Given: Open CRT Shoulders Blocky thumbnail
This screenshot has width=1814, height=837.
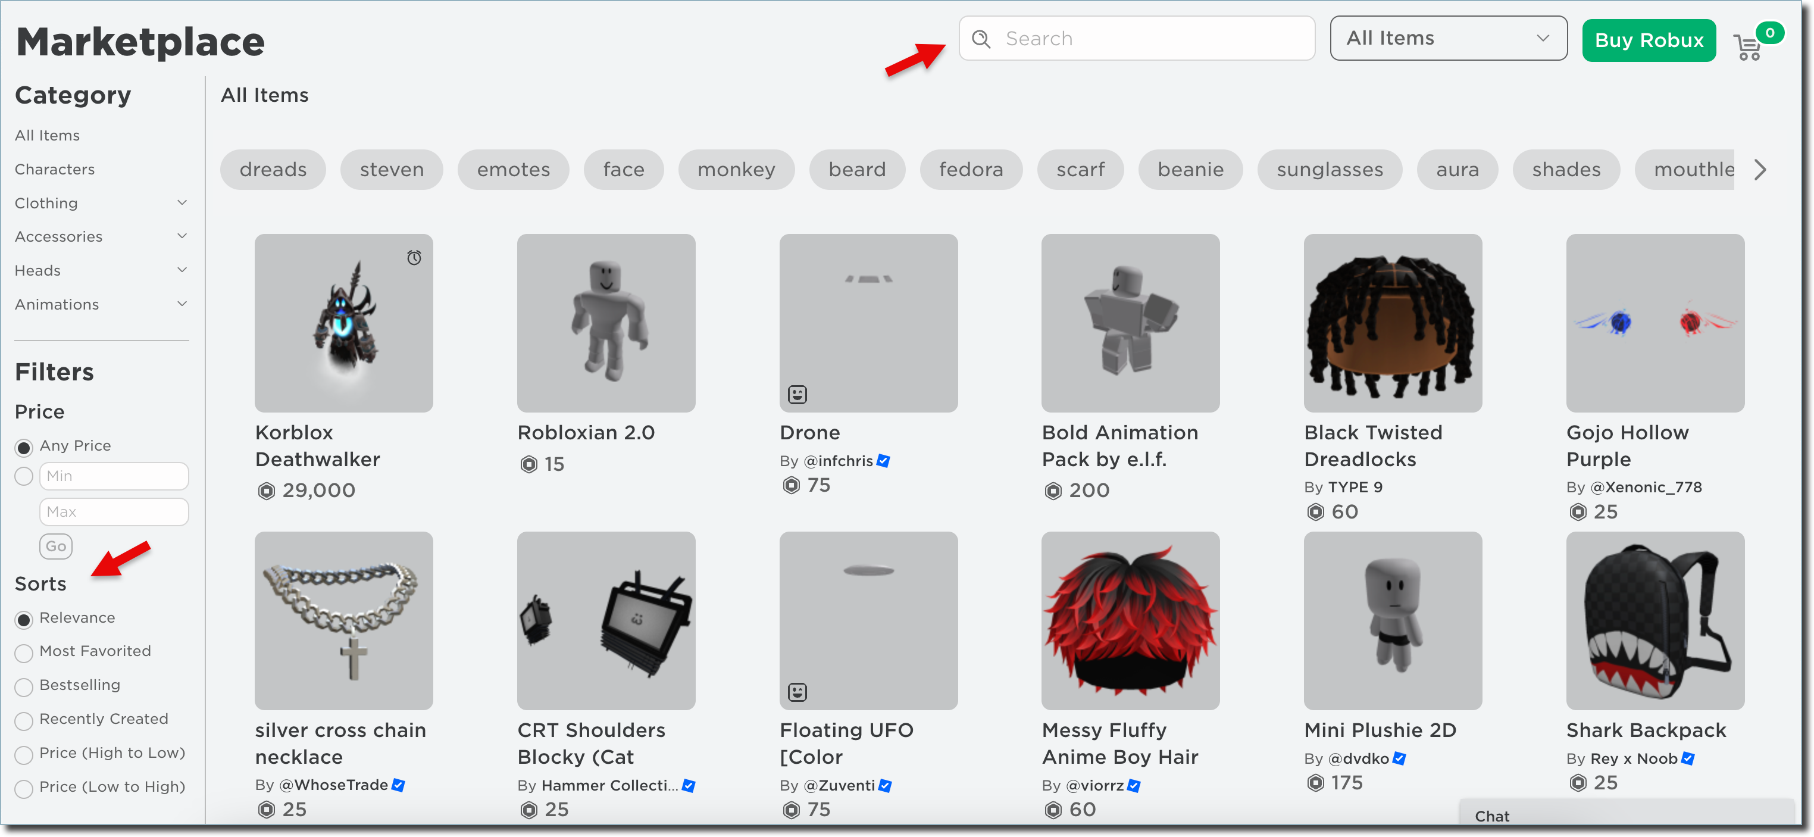Looking at the screenshot, I should pyautogui.click(x=606, y=621).
